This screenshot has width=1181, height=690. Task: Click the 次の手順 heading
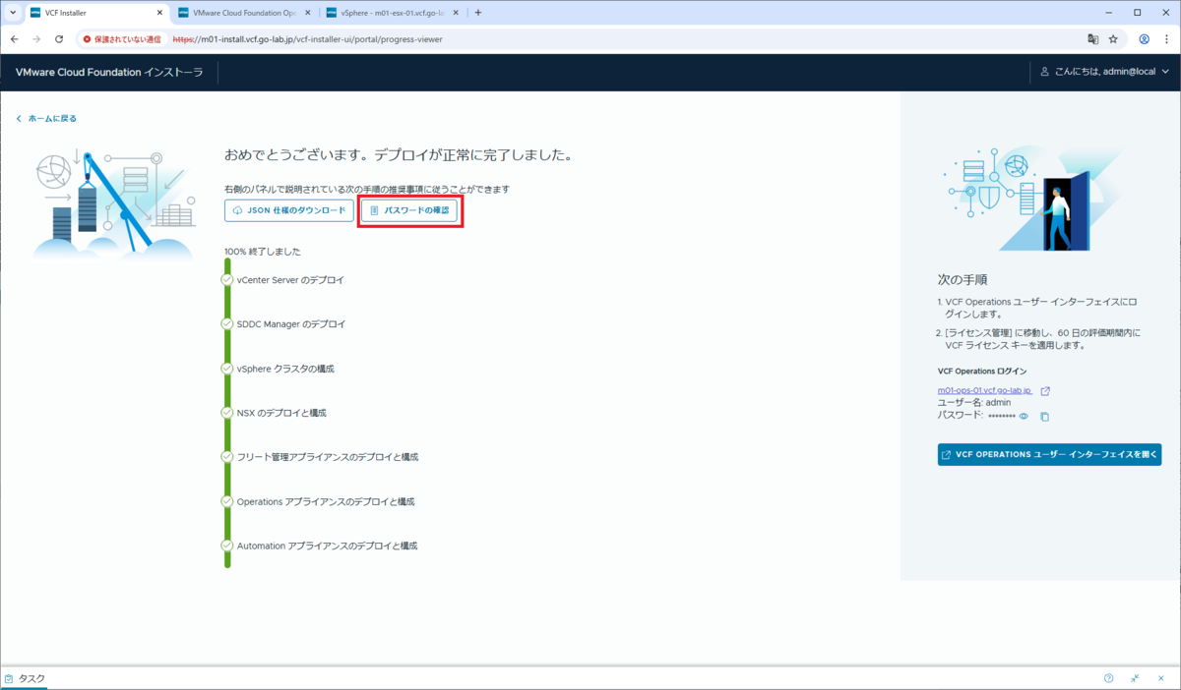[x=963, y=279]
